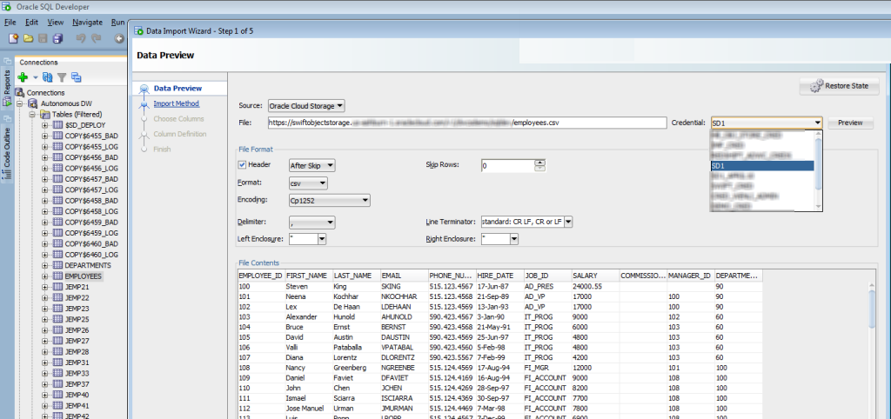Open the Reports side tab
891x419 pixels.
pyautogui.click(x=7, y=88)
